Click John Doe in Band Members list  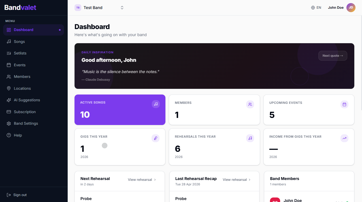pos(293,200)
